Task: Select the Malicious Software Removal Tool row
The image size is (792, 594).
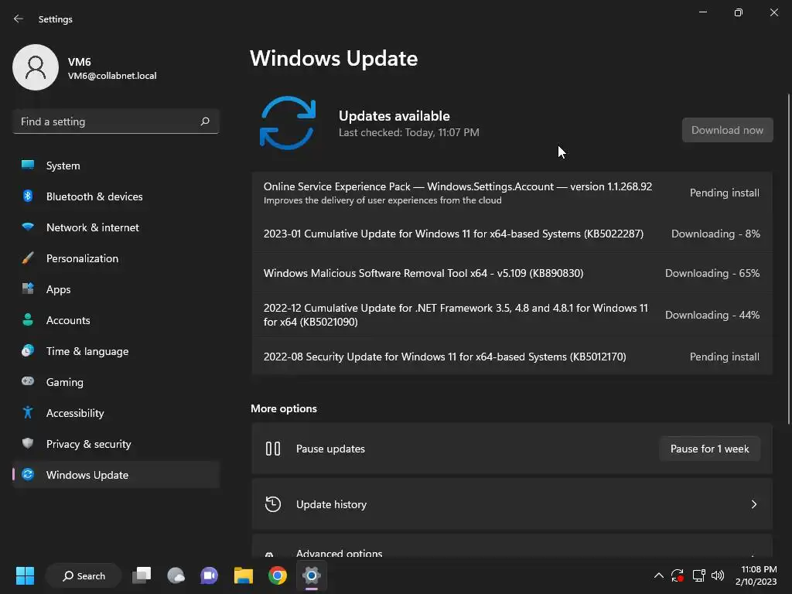Action: [x=512, y=273]
